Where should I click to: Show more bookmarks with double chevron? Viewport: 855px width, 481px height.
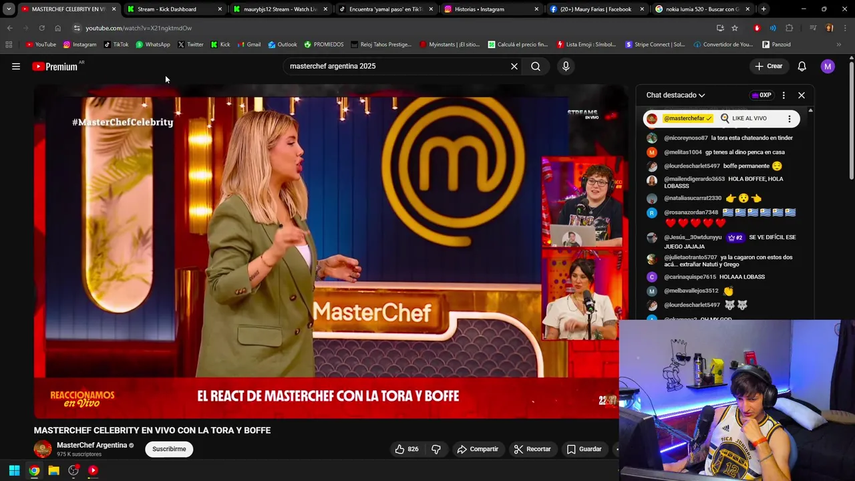[x=839, y=45]
